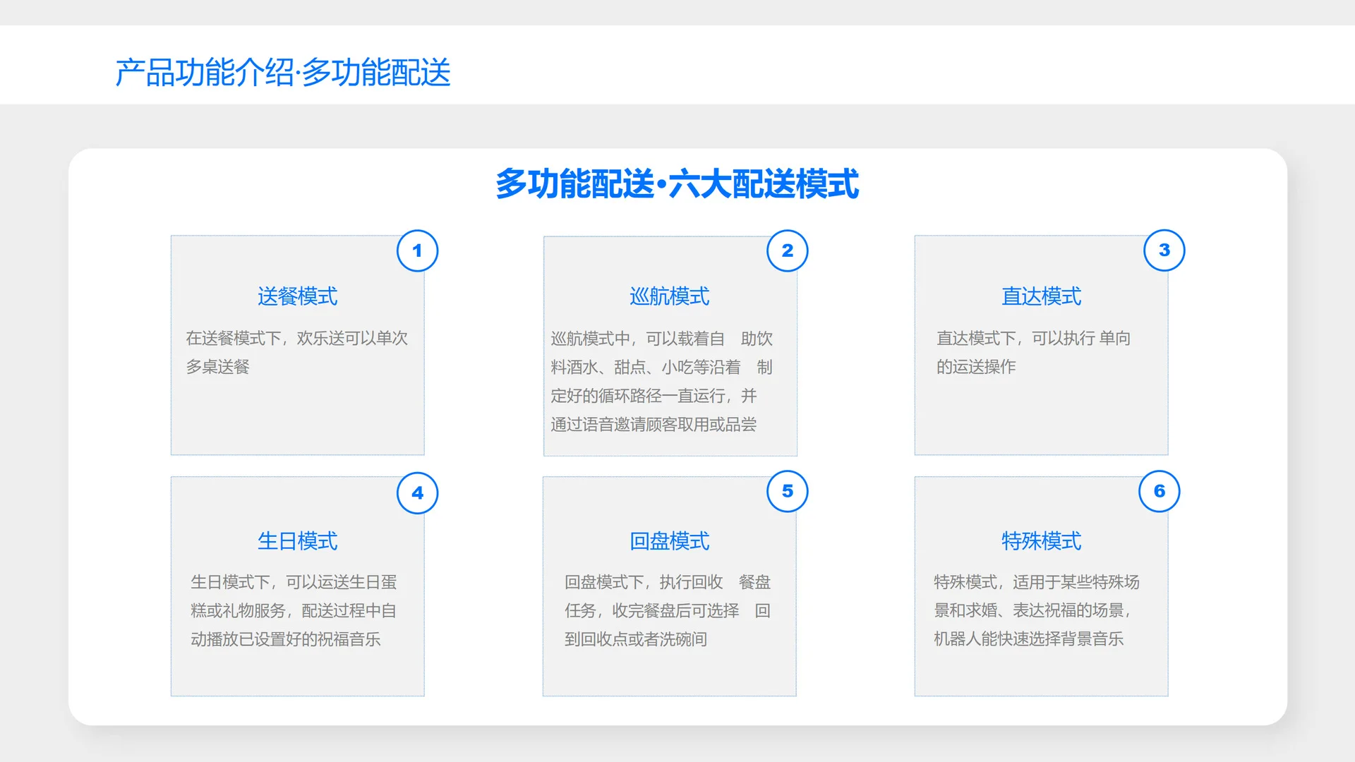Click the number 3 circle badge
Screen dimensions: 1355x762
point(1164,250)
